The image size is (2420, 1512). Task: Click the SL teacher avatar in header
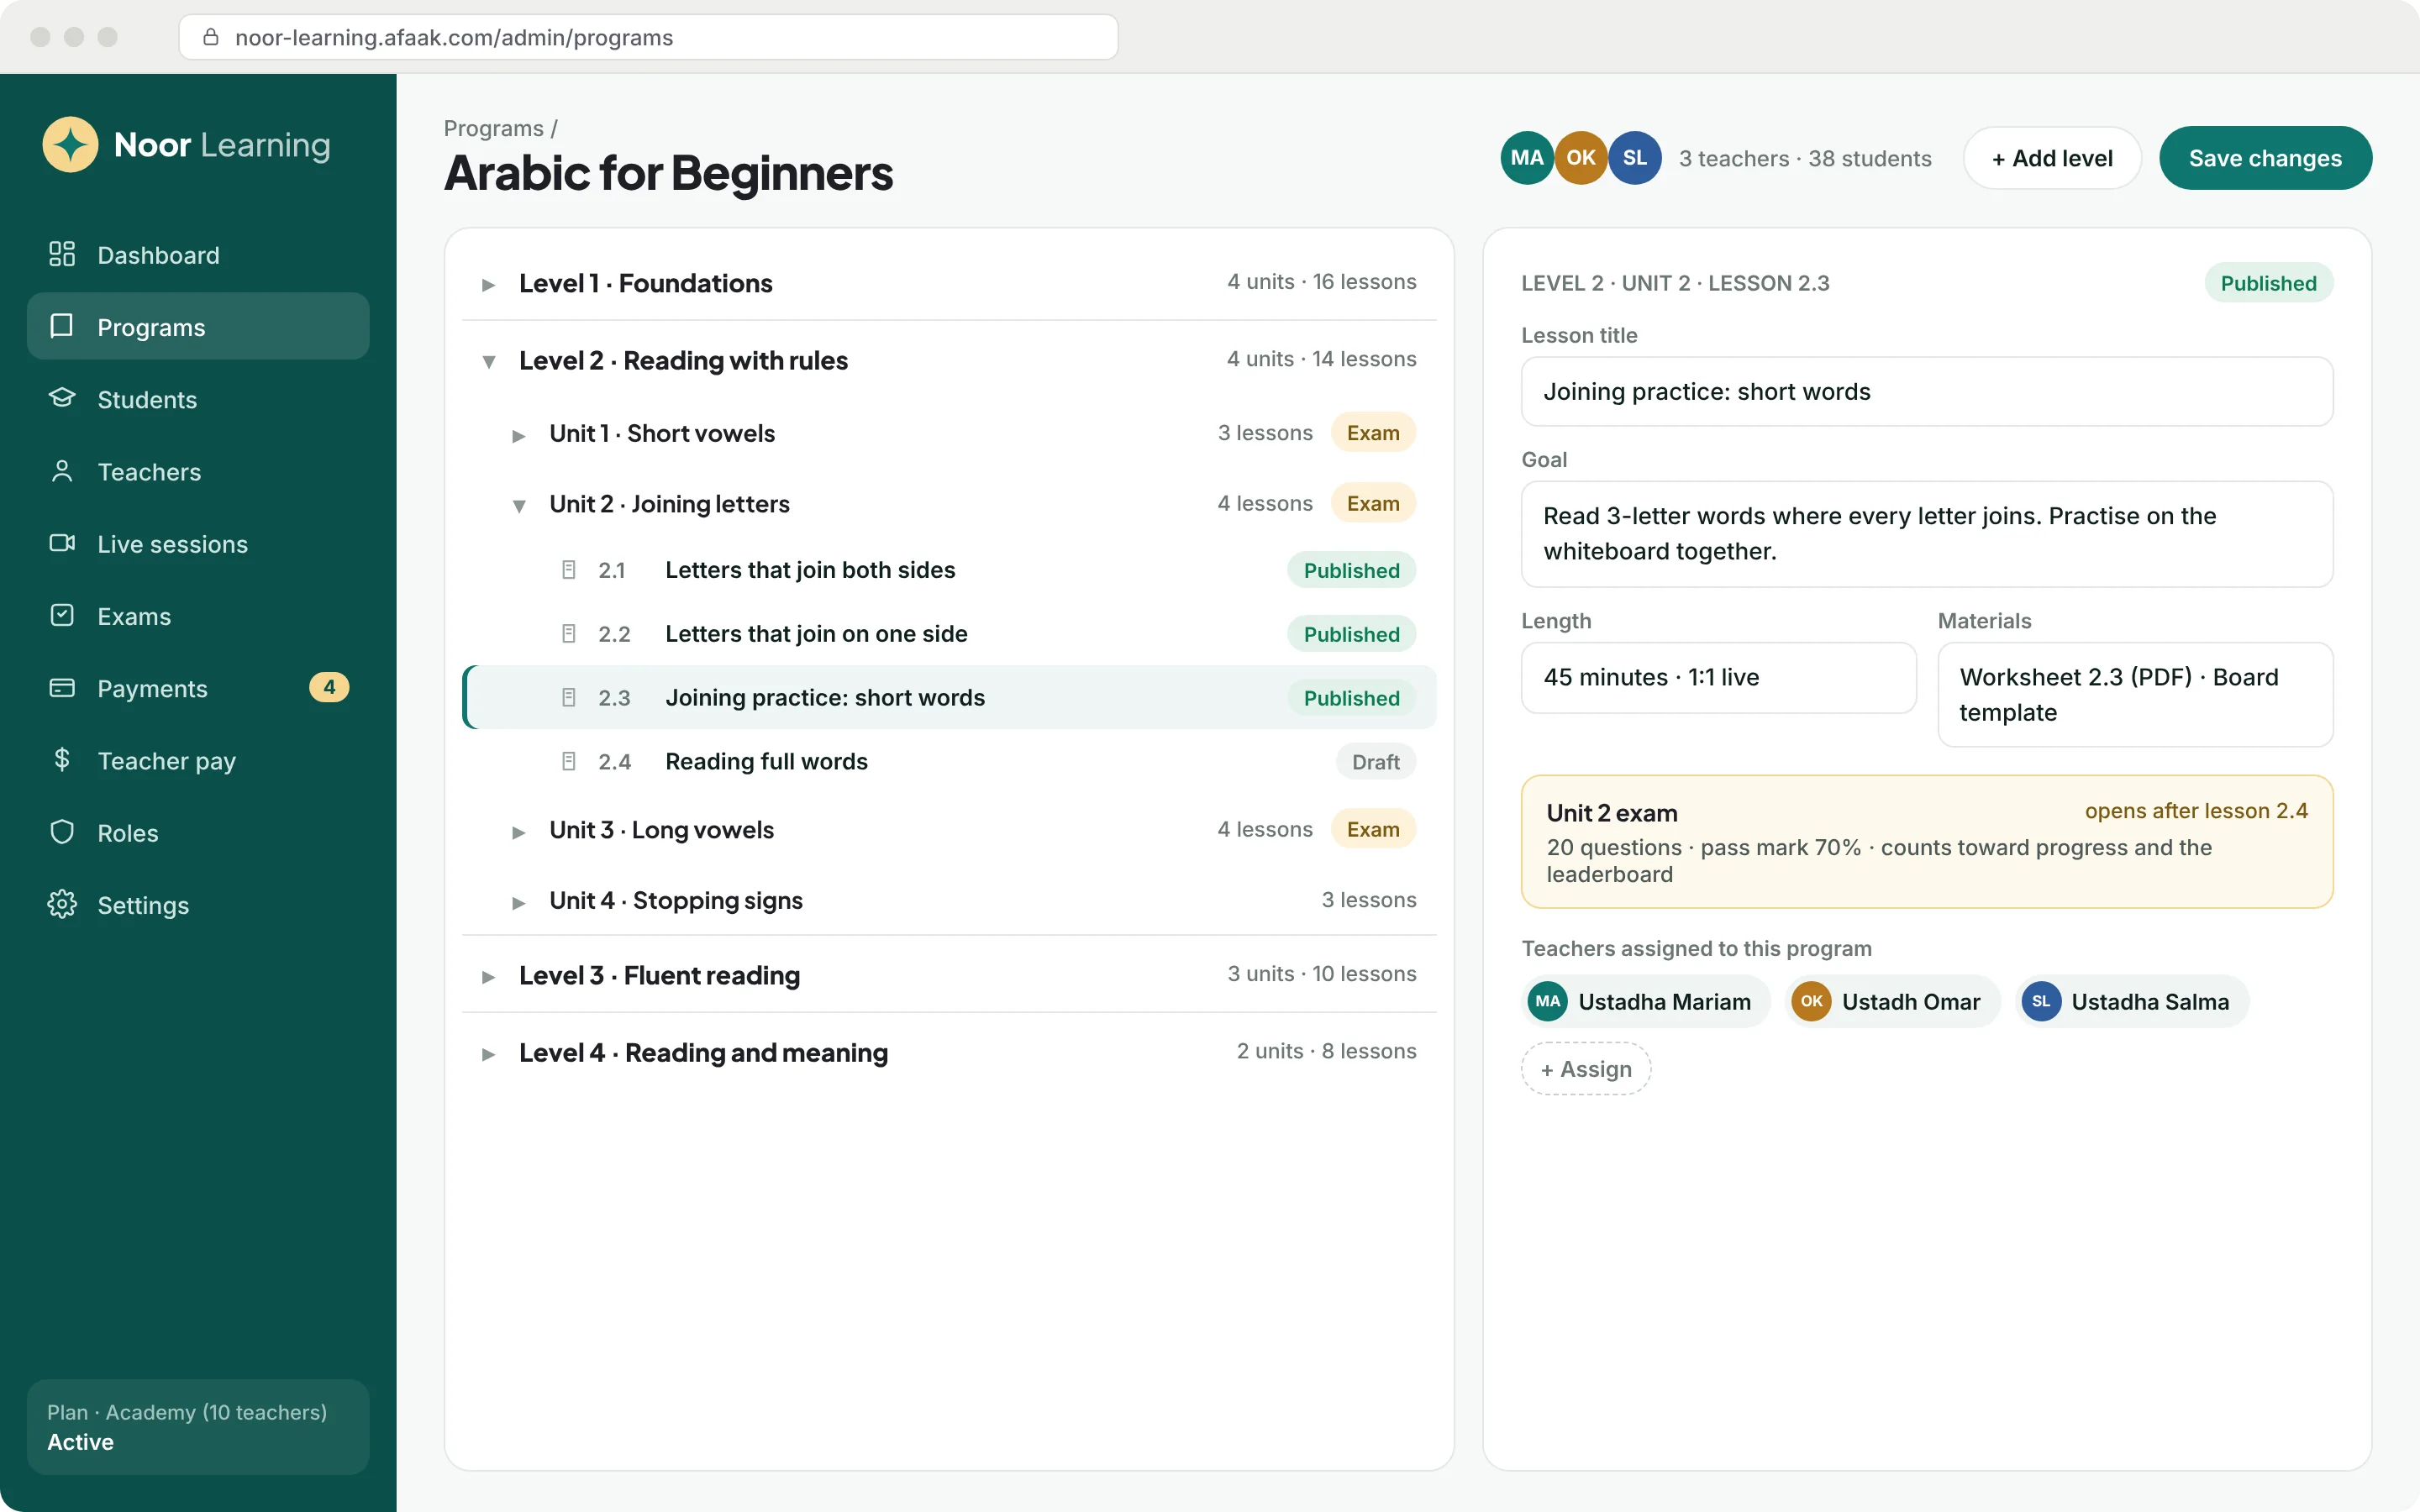pos(1635,158)
